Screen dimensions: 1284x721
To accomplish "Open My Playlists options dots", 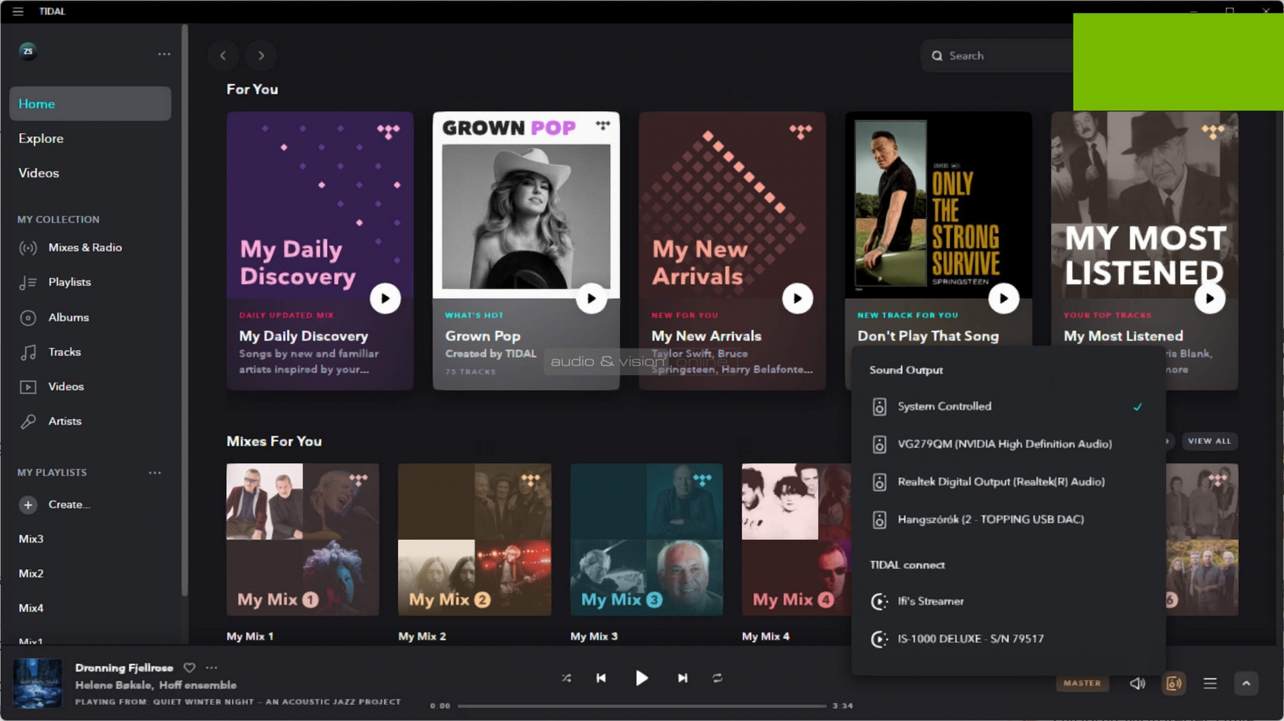I will [x=155, y=473].
